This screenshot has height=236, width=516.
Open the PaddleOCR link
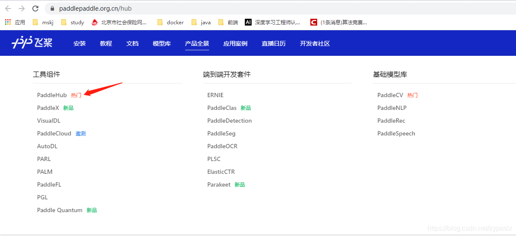coord(222,146)
